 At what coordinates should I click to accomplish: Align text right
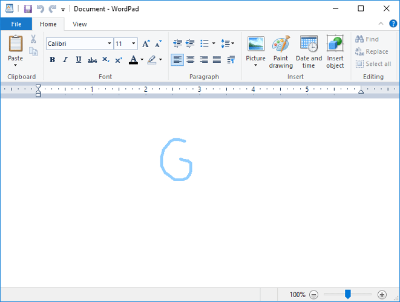(203, 60)
